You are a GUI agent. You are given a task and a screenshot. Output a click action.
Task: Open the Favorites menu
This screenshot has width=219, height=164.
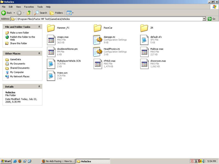[x=29, y=7]
